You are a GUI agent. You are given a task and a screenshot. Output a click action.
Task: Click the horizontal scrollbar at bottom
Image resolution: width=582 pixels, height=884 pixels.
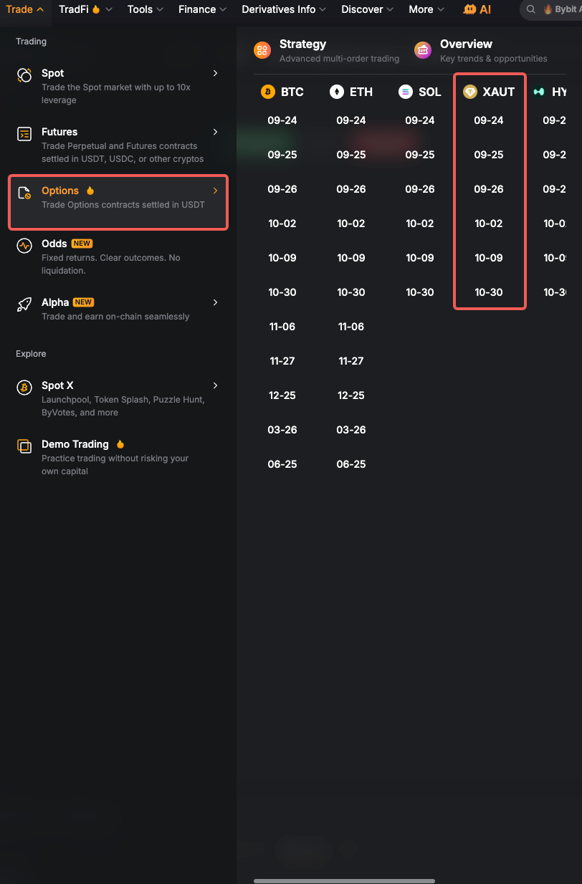click(x=344, y=881)
